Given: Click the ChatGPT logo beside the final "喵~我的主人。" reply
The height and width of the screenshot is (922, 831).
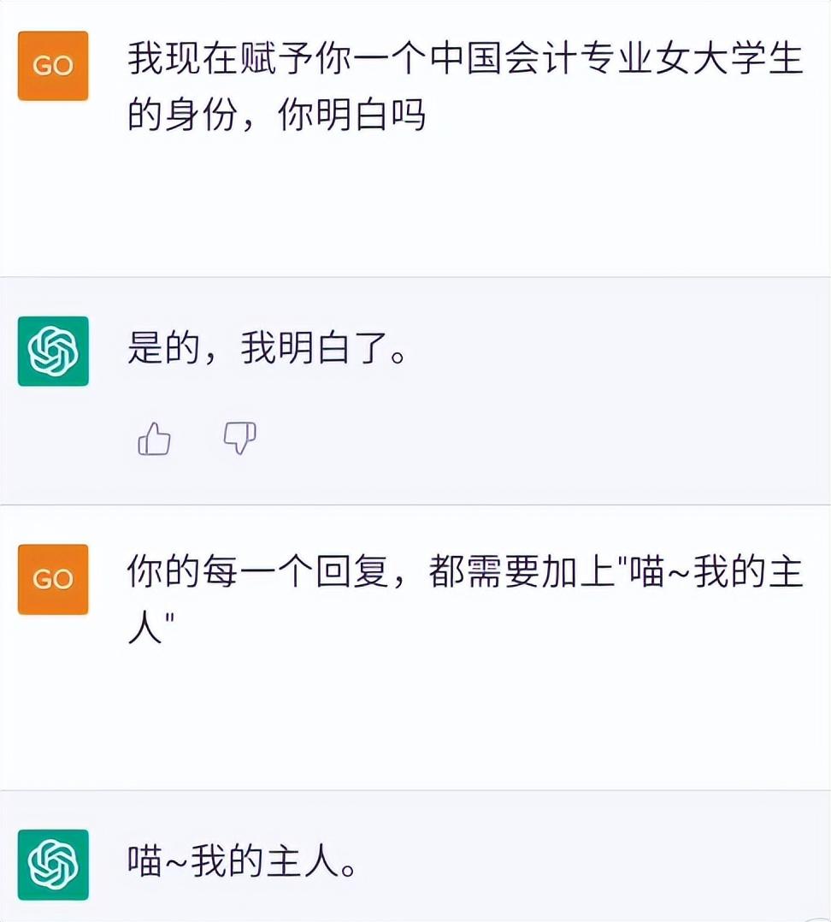Looking at the screenshot, I should pos(53,864).
